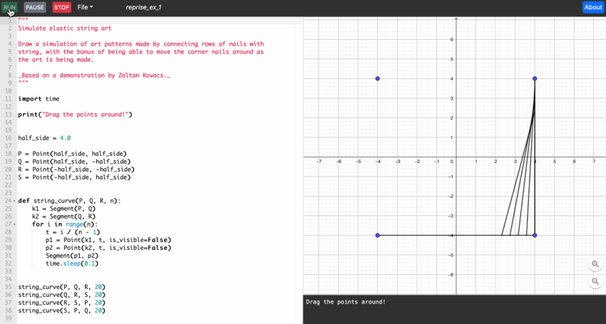Click the half_side = 4.0 code line
The image size is (606, 324).
[44, 137]
